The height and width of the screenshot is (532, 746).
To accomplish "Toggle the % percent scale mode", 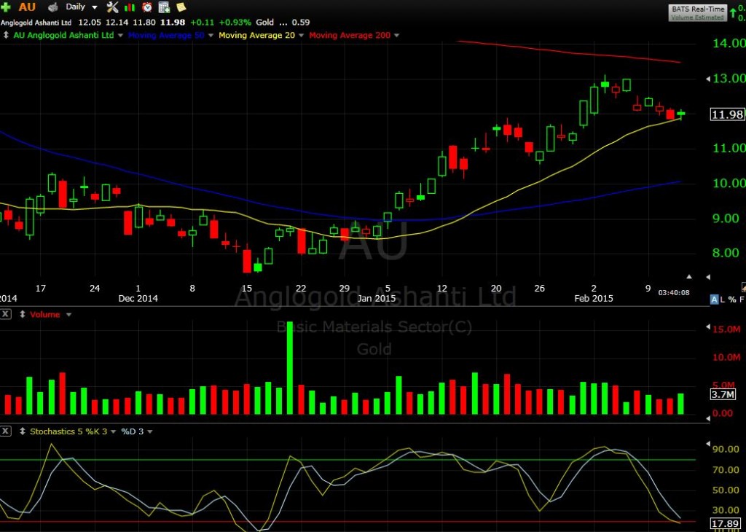I will (x=731, y=300).
